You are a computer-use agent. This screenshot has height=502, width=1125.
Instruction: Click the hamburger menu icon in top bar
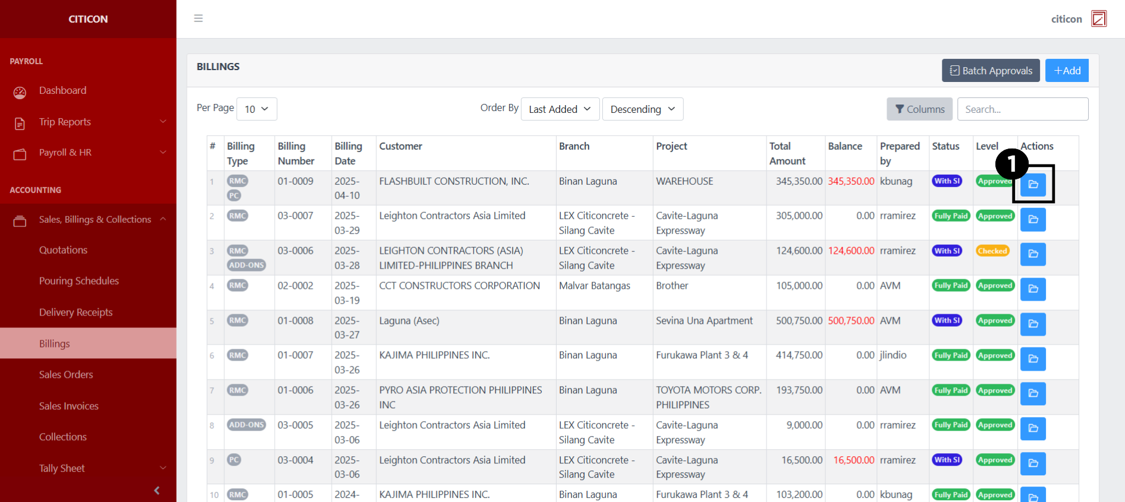199,18
